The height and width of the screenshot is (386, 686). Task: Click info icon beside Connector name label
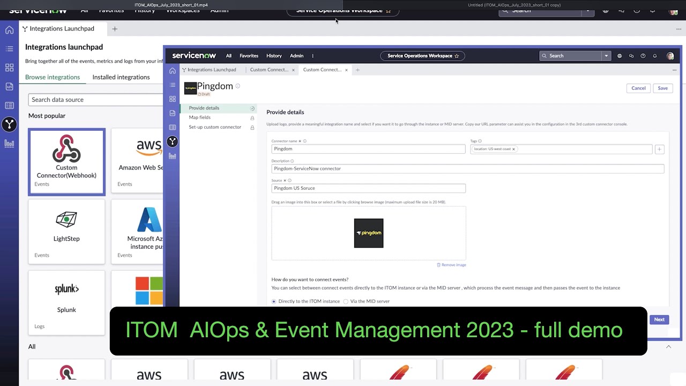click(304, 141)
